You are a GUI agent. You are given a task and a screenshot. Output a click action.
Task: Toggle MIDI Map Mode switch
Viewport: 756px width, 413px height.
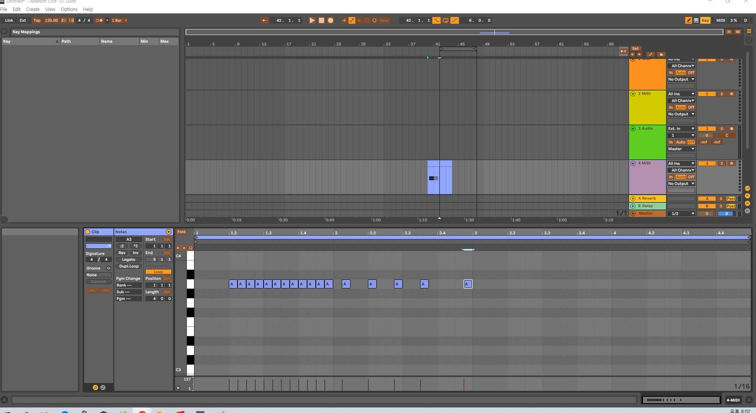click(720, 20)
